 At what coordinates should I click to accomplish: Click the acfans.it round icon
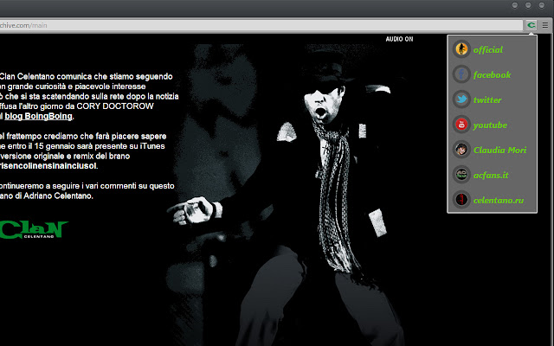pos(461,175)
